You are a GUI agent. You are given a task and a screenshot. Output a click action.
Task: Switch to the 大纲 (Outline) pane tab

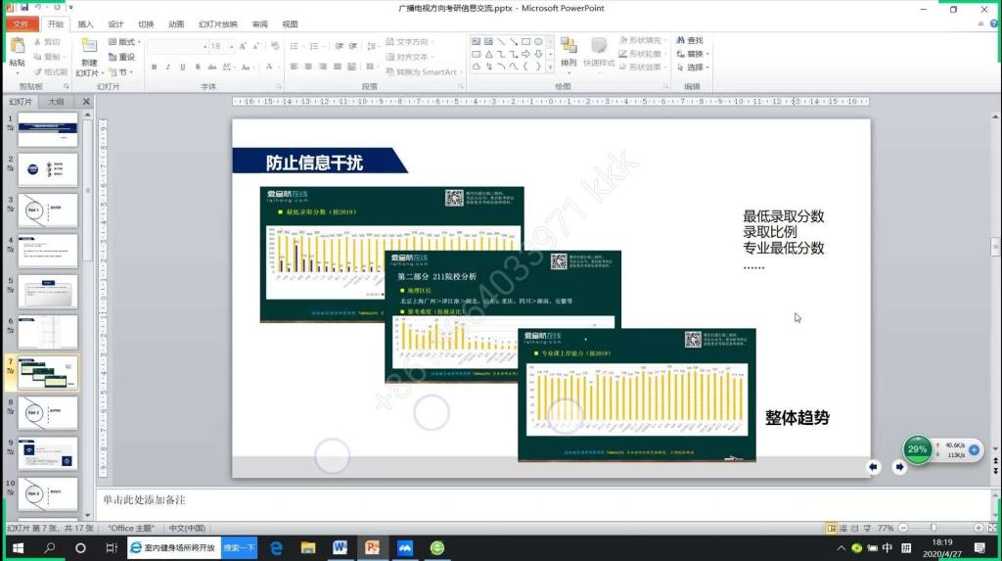pyautogui.click(x=57, y=101)
